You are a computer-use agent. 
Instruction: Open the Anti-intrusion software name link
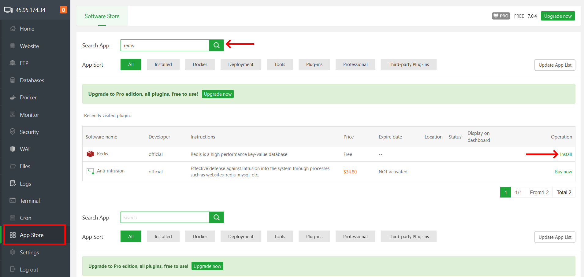point(111,171)
